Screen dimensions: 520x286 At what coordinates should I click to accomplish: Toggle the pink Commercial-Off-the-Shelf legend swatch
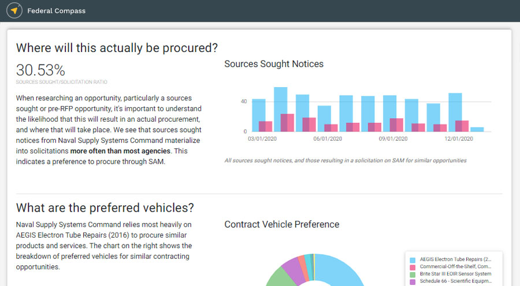point(413,267)
